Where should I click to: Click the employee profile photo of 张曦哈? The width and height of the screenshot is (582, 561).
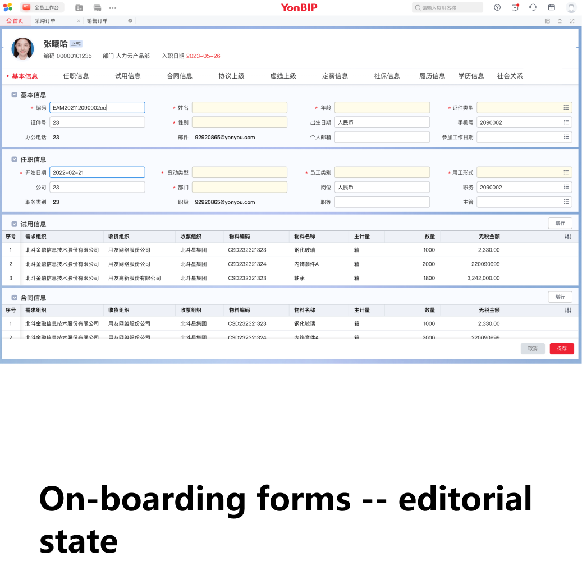[x=22, y=49]
